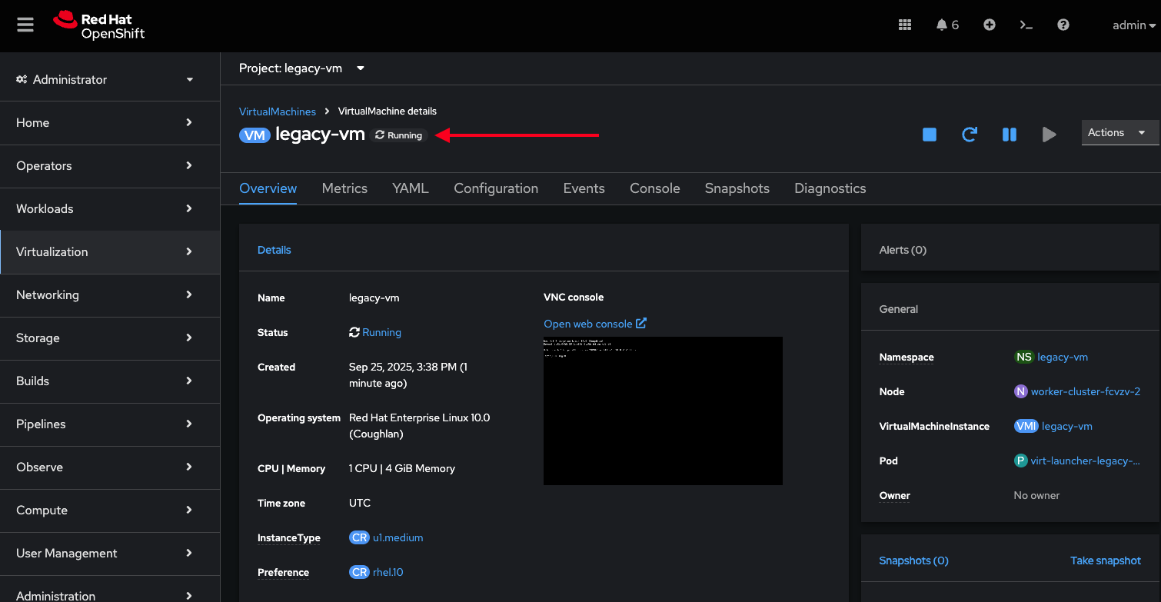Open the application launcher grid icon

coord(905,25)
